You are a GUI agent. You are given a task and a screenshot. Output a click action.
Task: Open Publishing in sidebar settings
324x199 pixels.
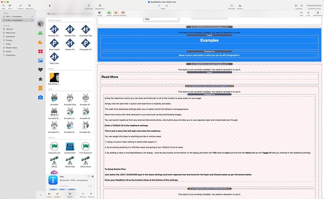point(10,55)
